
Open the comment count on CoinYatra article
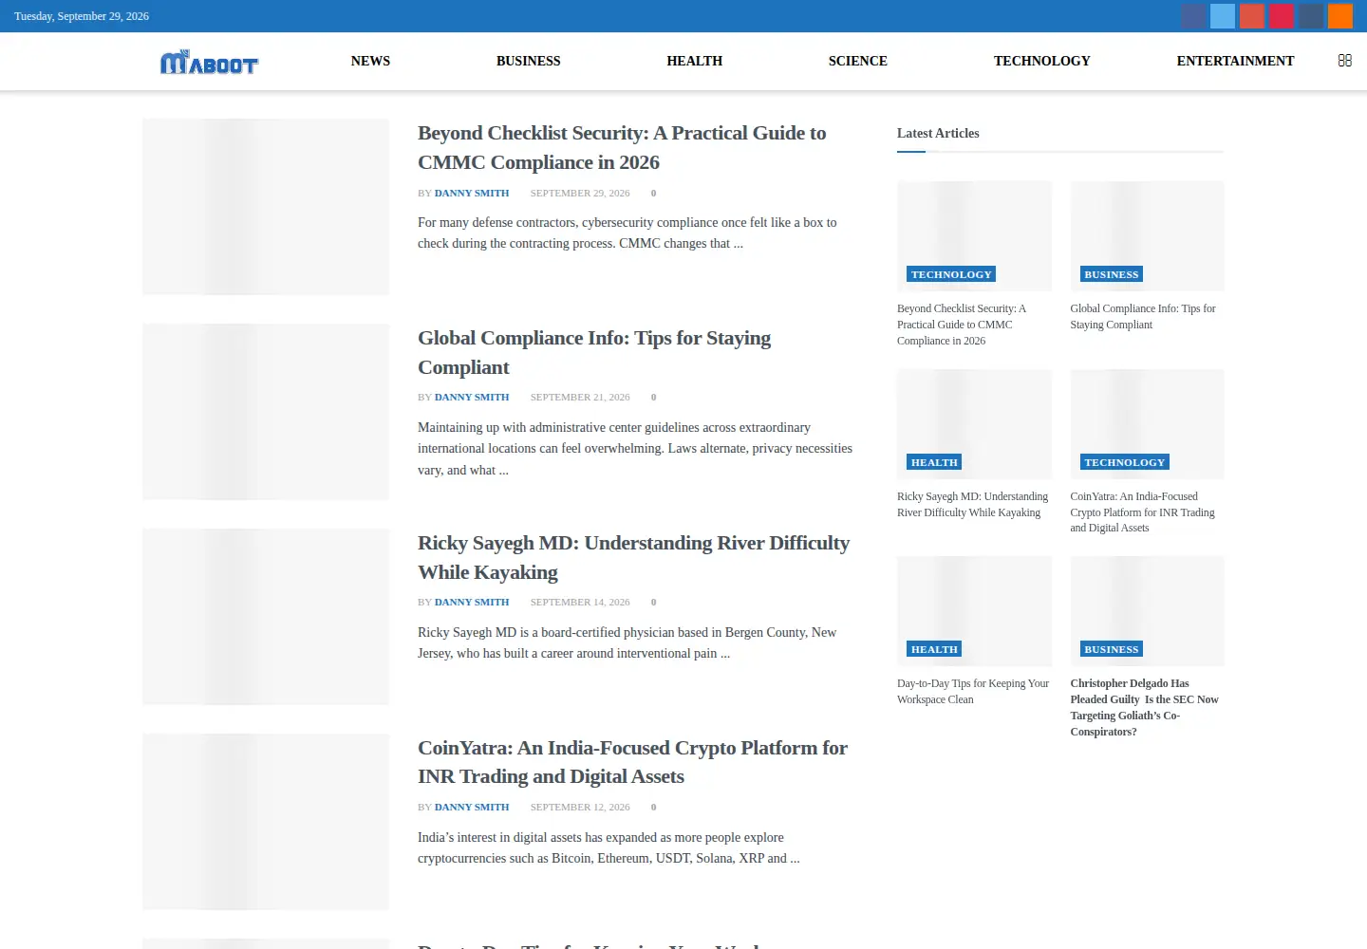[653, 807]
